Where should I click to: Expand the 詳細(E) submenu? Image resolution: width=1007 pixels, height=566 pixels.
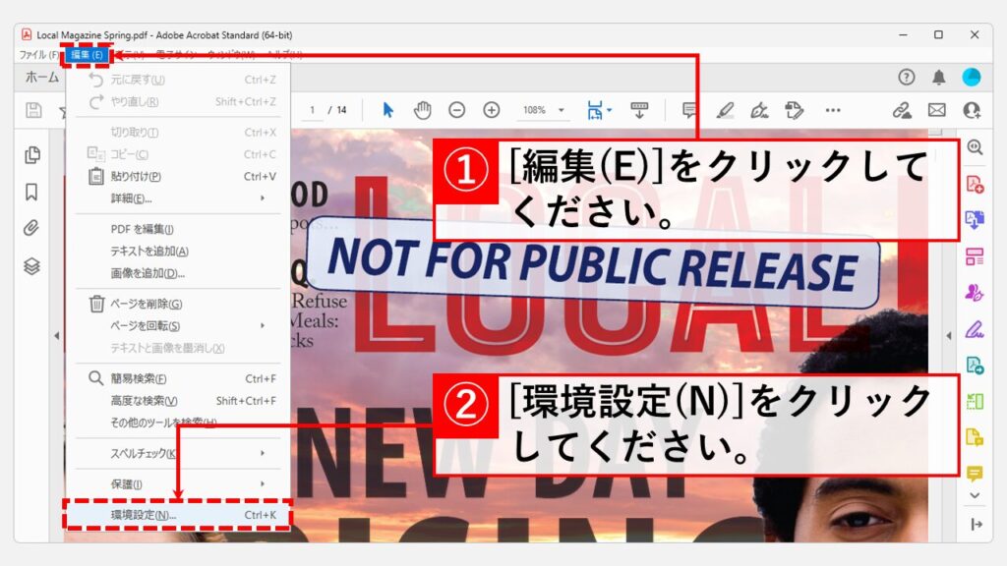pos(177,198)
